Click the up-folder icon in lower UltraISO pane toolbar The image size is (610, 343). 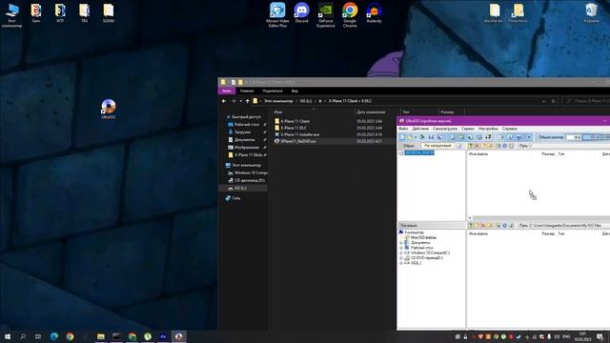[x=471, y=226]
